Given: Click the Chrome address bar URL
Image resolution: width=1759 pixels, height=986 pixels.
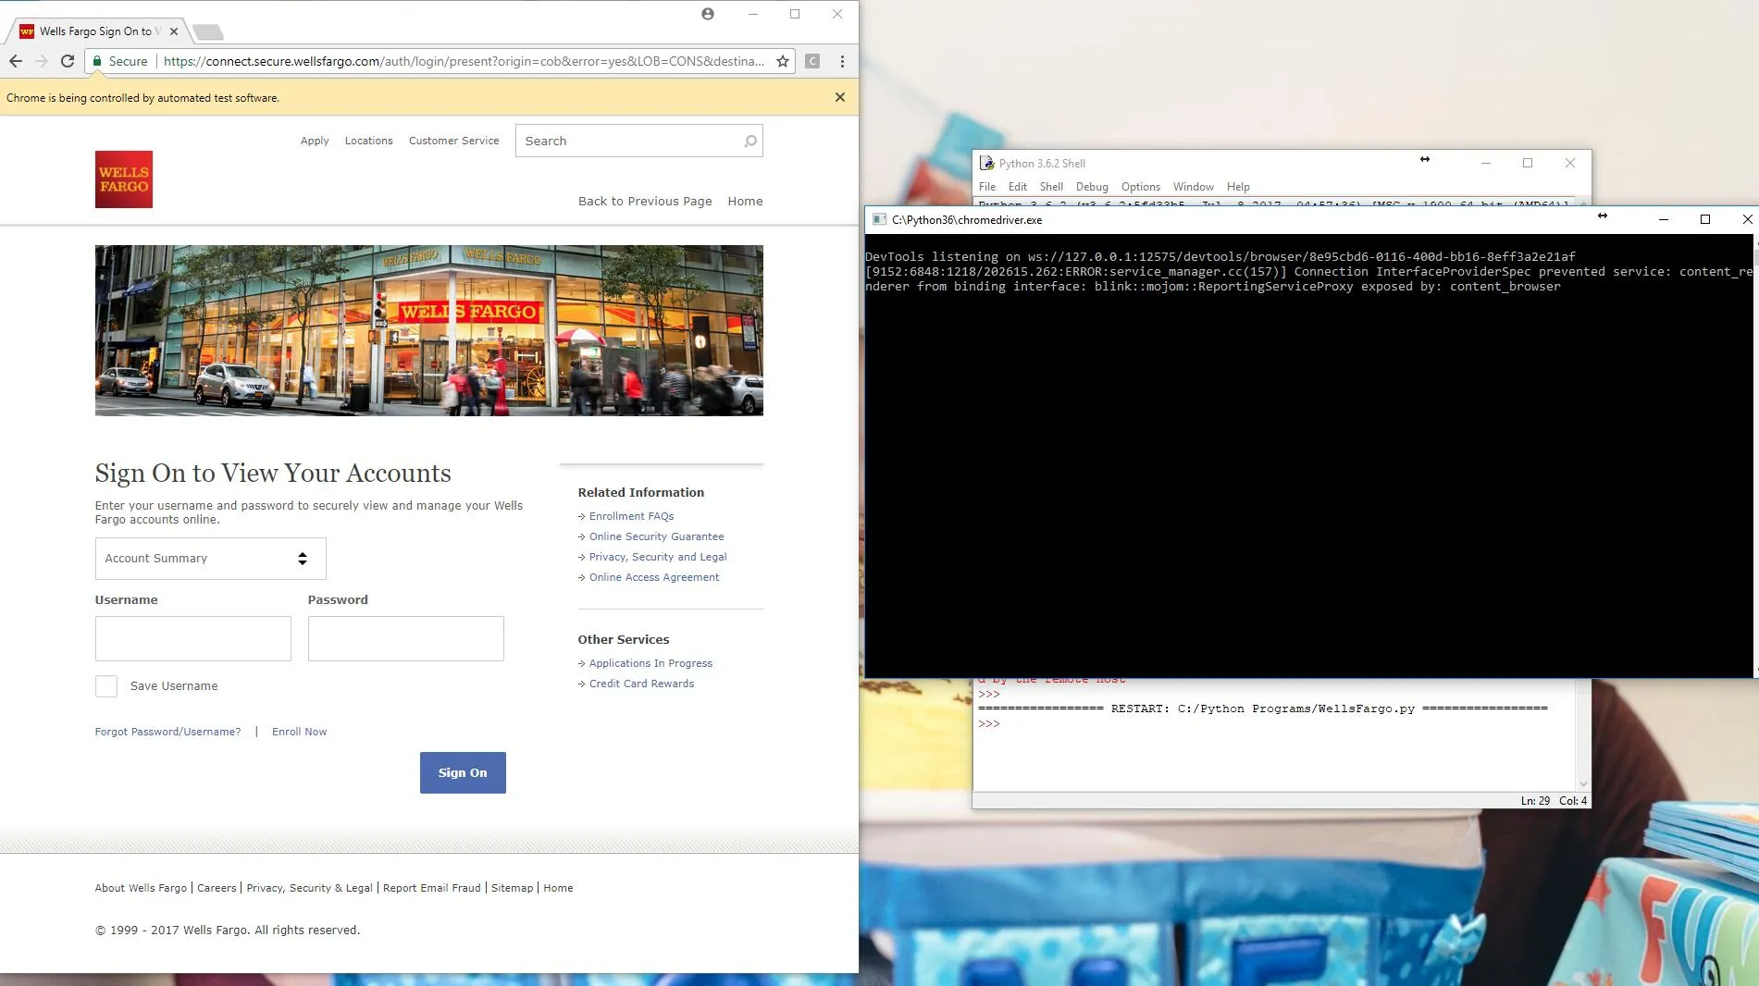Looking at the screenshot, I should point(464,61).
